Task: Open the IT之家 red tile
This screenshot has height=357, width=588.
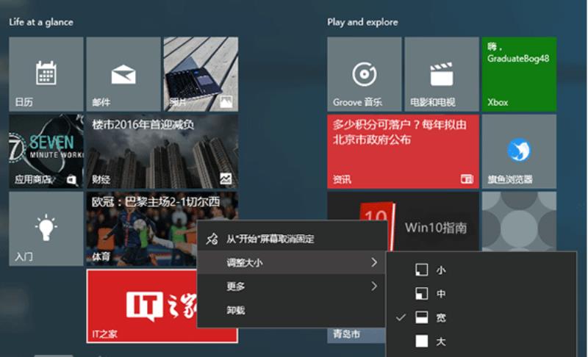Action: (x=142, y=306)
